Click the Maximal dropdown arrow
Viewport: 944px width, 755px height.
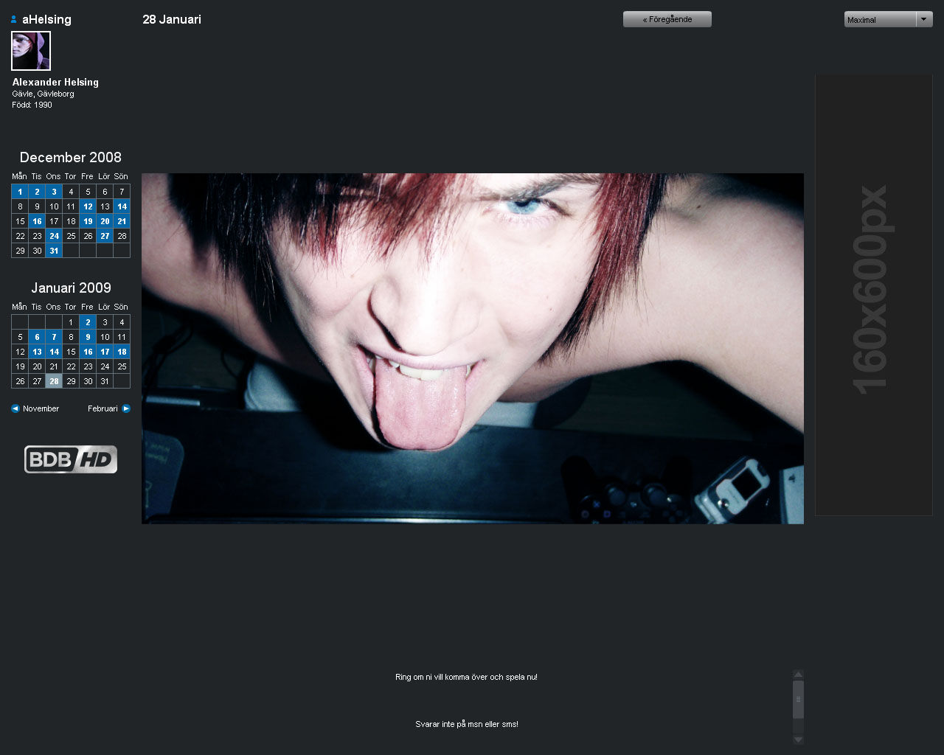[924, 20]
